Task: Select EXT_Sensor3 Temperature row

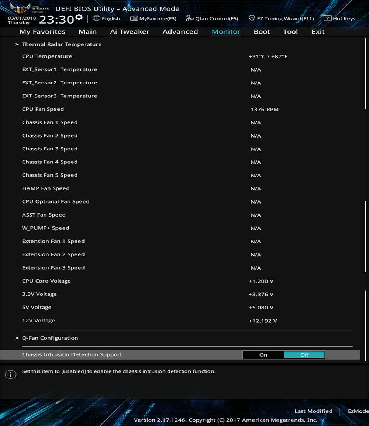Action: [59, 96]
